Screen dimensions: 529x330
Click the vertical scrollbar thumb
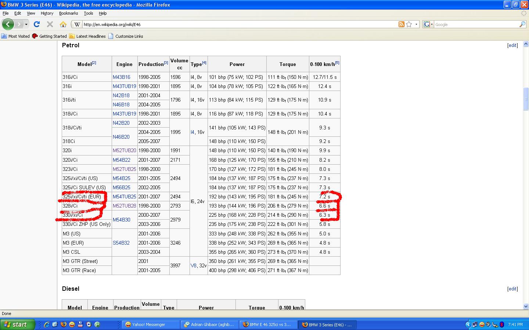526,98
